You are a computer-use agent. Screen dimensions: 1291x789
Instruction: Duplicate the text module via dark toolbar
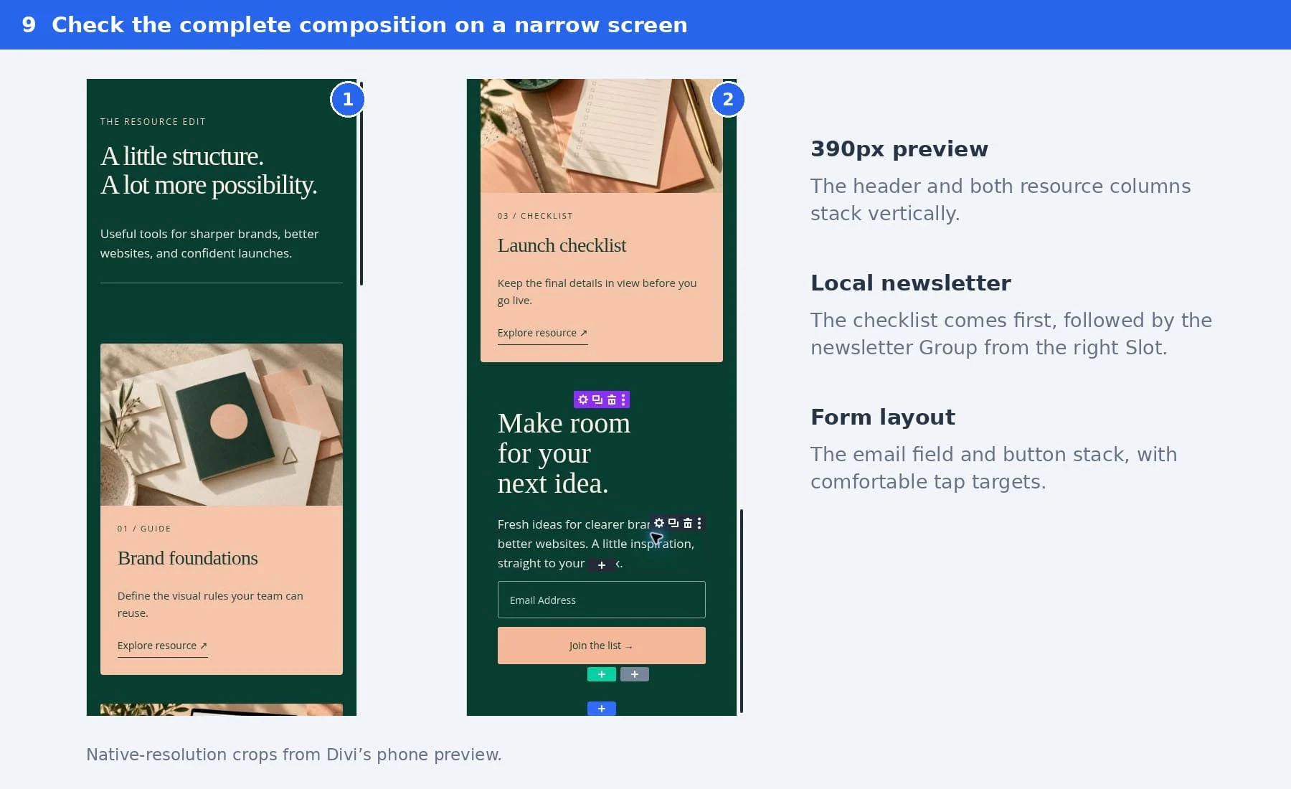(x=673, y=523)
